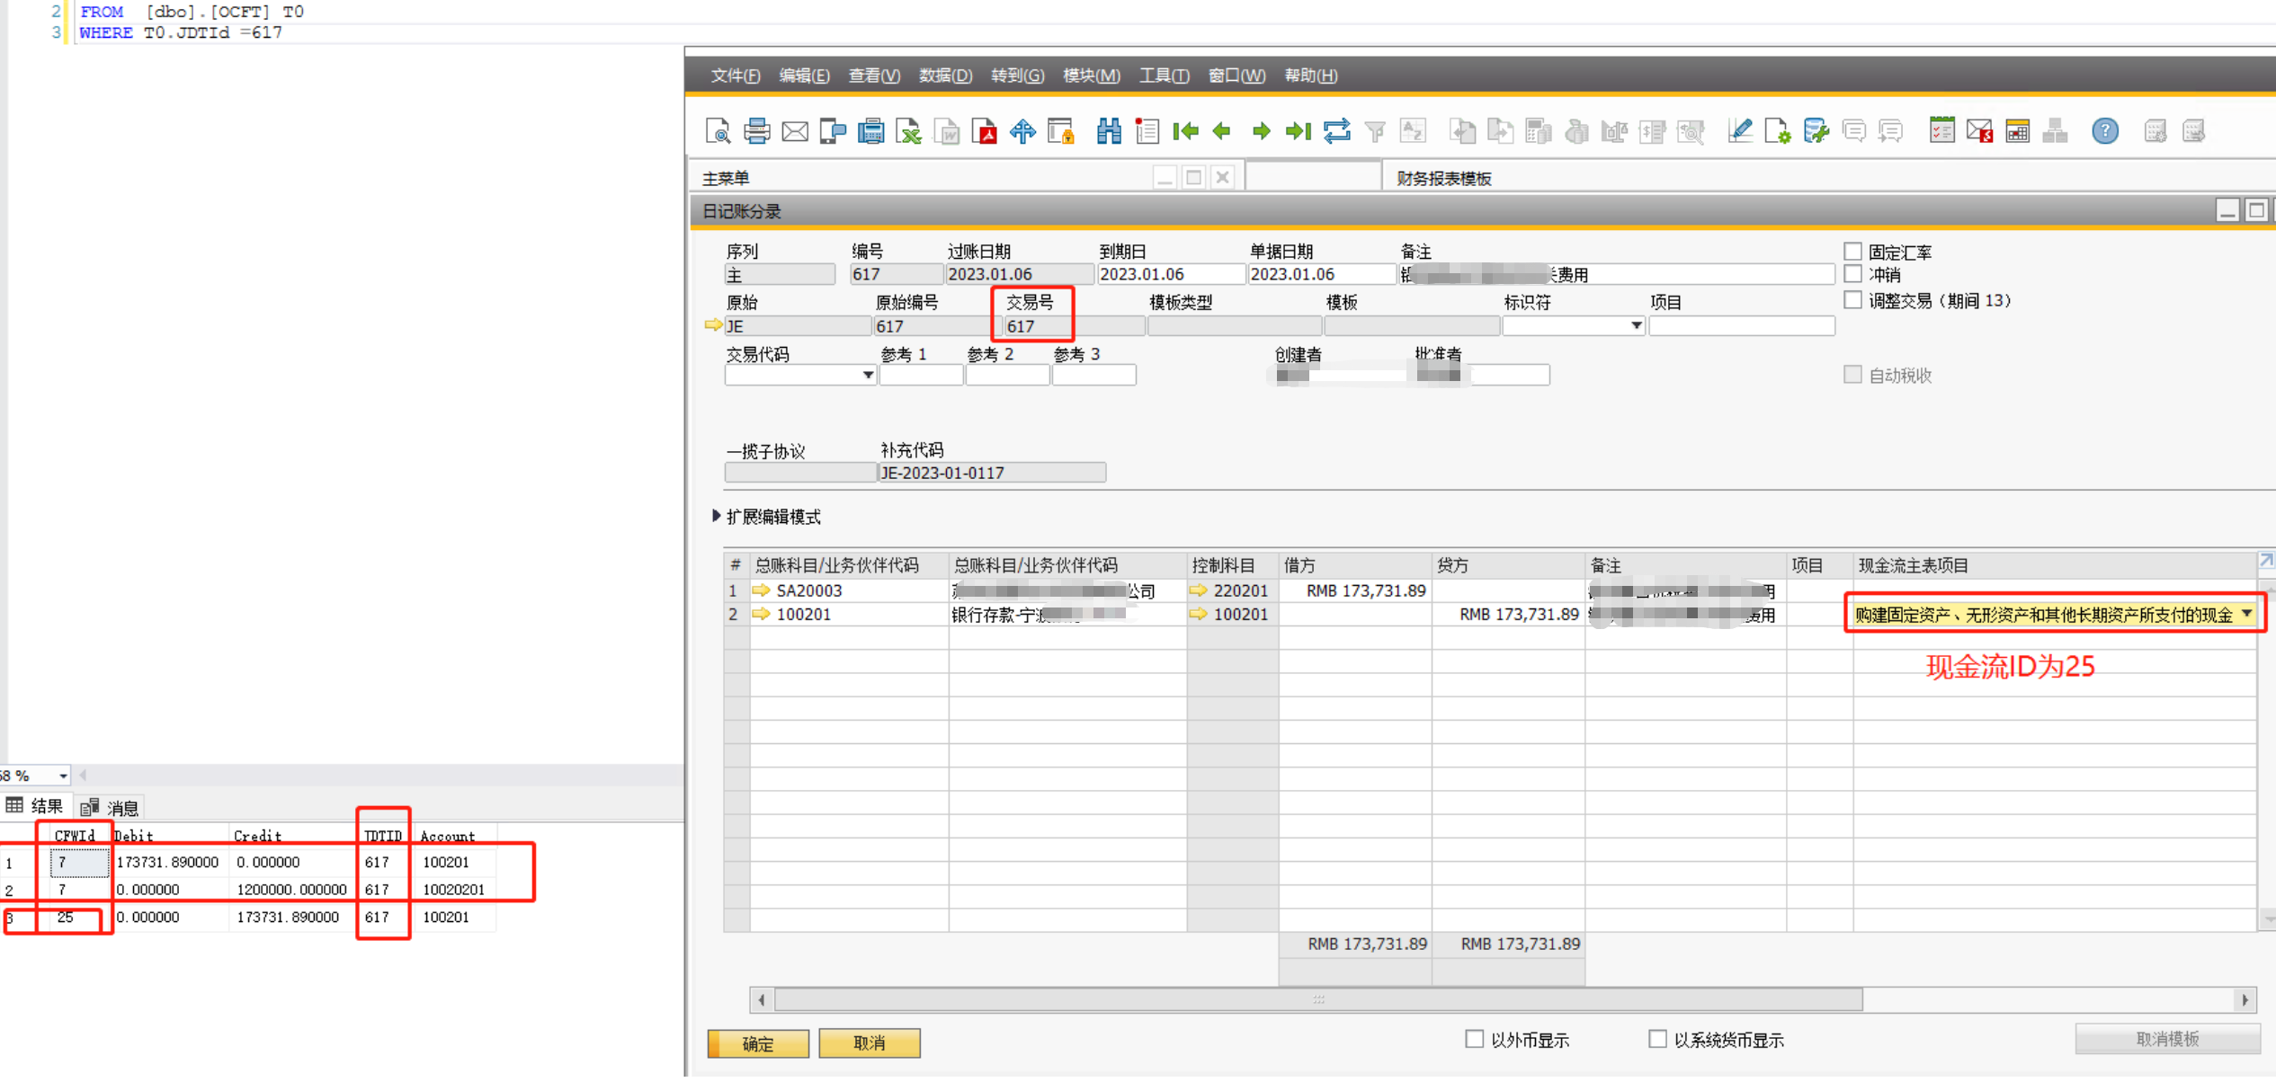Go to Previous Record arrow
Screen dimensions: 2276x1082
pyautogui.click(x=1222, y=132)
